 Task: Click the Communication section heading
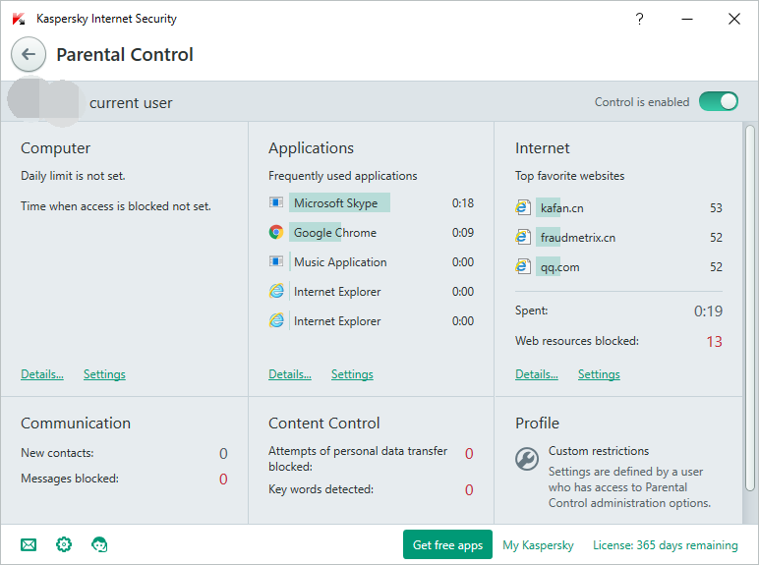click(x=76, y=424)
